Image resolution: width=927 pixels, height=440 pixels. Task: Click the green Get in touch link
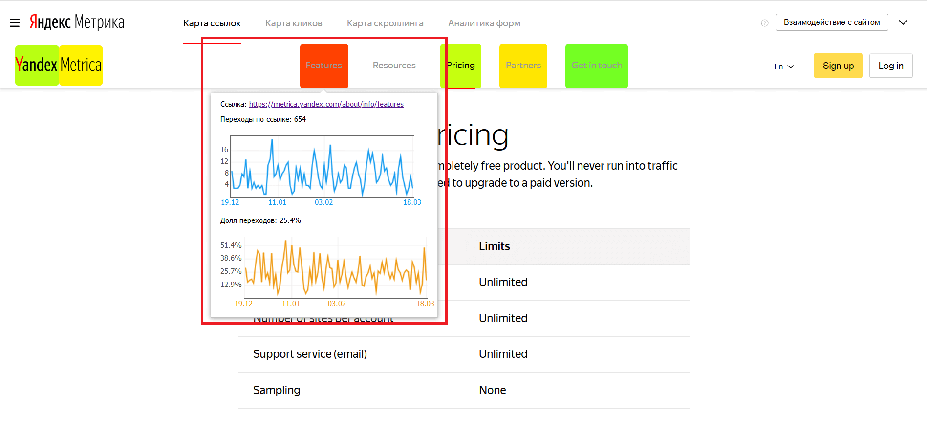coord(596,66)
